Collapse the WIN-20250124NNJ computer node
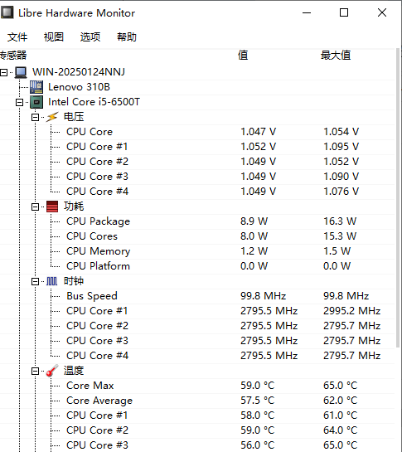The height and width of the screenshot is (452, 402). click(4, 72)
